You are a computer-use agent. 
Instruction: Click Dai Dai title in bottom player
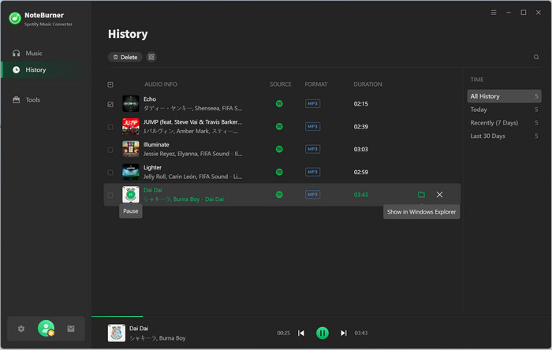click(x=139, y=328)
